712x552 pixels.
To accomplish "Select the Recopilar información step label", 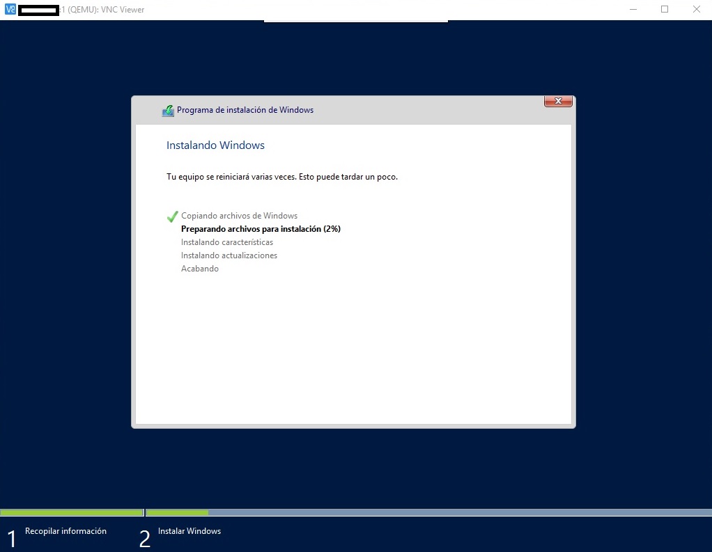I will tap(65, 531).
